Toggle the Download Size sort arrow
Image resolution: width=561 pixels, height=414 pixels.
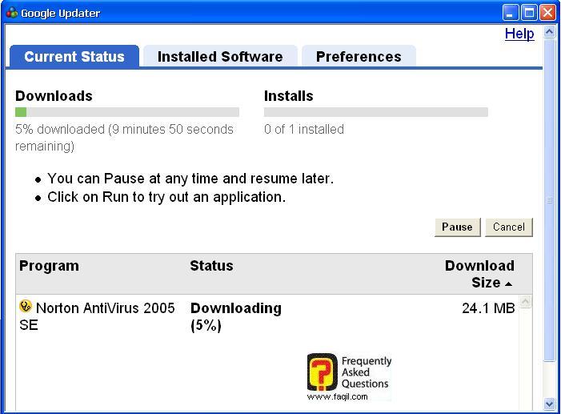pos(508,284)
